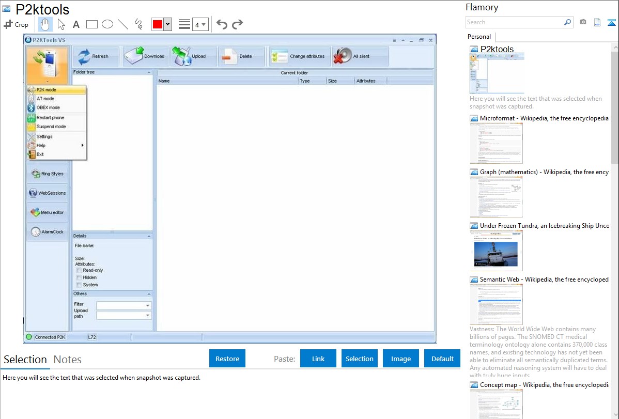Pick the rectangle drawing tool

(91, 24)
